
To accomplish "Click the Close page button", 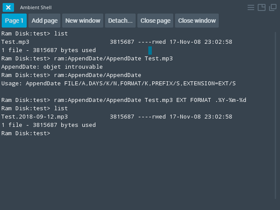I will [155, 21].
